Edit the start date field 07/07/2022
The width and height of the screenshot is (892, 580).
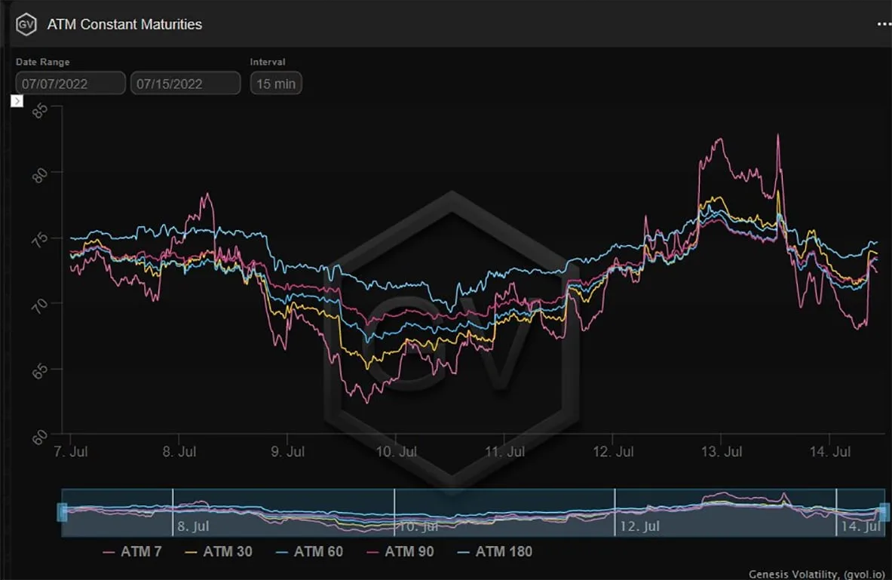[x=71, y=84]
